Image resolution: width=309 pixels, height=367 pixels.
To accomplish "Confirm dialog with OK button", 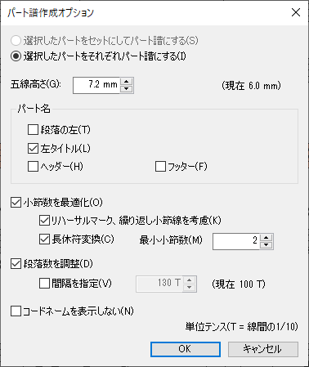I will [186, 349].
